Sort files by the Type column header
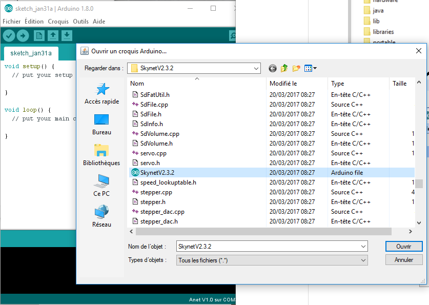Viewport: 429px width, 305px height. click(x=358, y=84)
